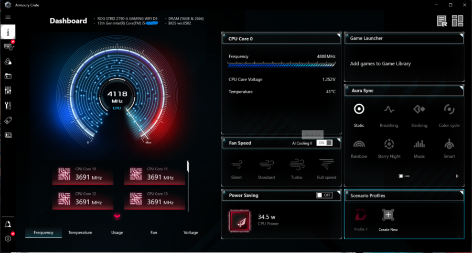Select the Strobing lighting effect
Image resolution: width=472 pixels, height=253 pixels.
coord(419,115)
